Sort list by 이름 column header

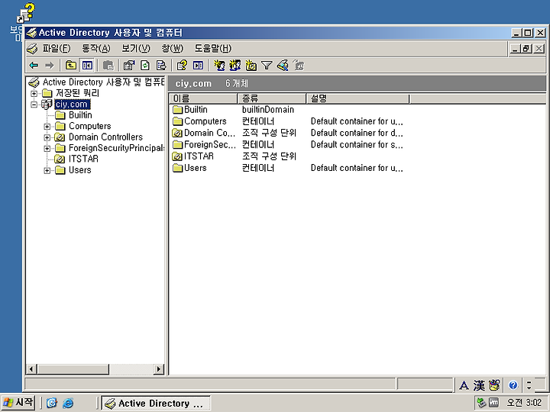pos(203,98)
